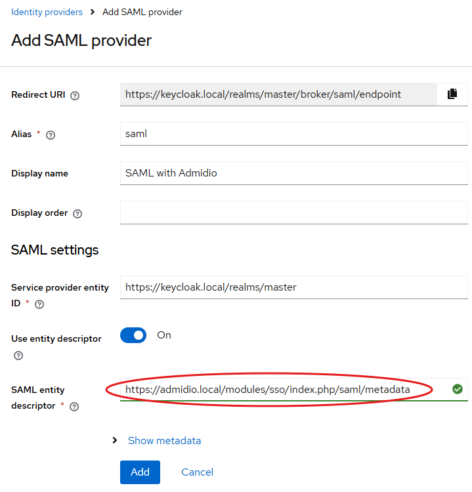Copy the Redirect URI to clipboard
This screenshot has height=492, width=472.
pyautogui.click(x=452, y=94)
